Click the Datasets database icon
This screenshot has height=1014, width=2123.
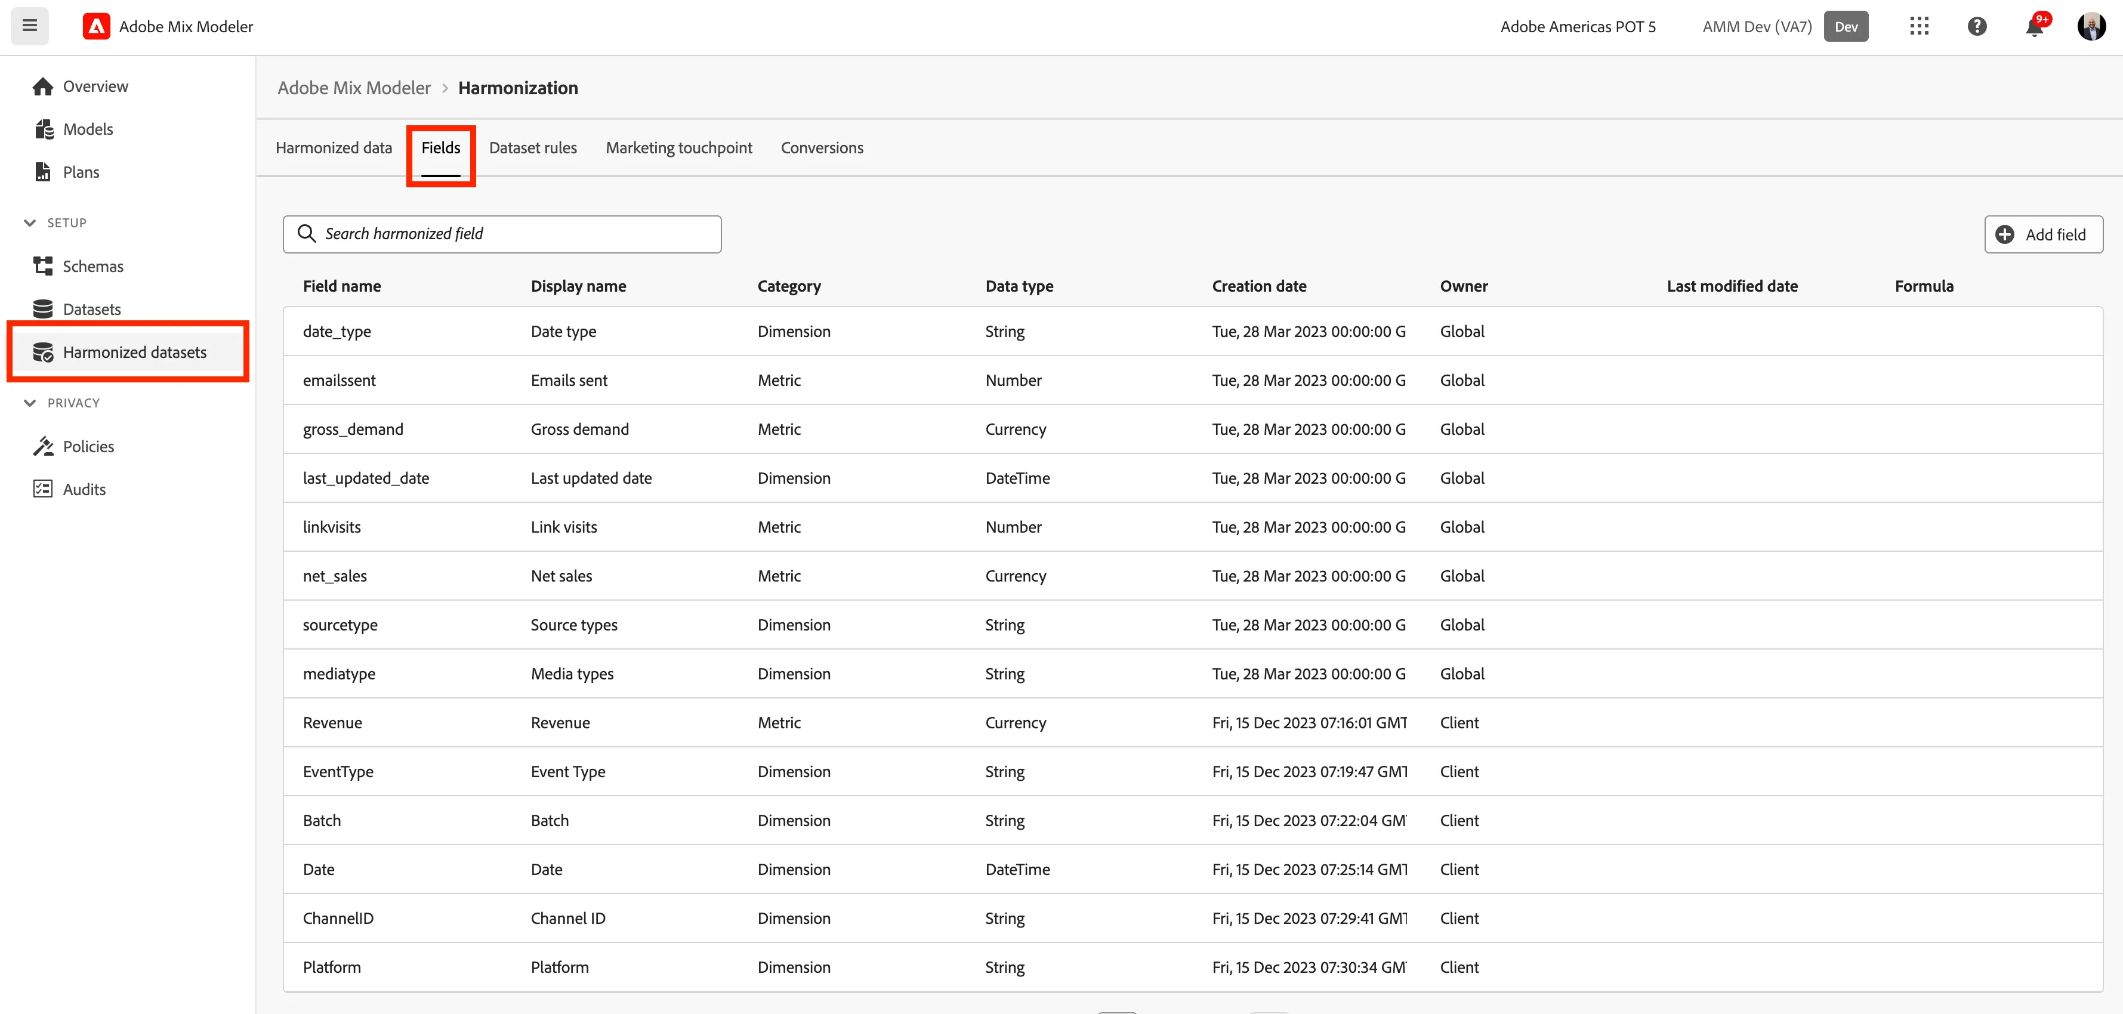click(x=43, y=309)
